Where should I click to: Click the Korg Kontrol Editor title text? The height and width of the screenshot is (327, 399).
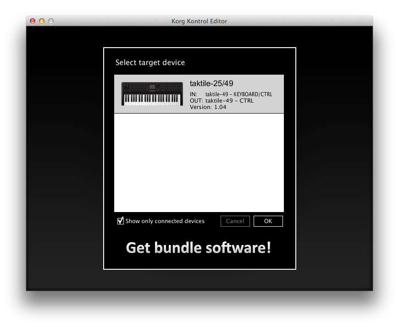[199, 21]
